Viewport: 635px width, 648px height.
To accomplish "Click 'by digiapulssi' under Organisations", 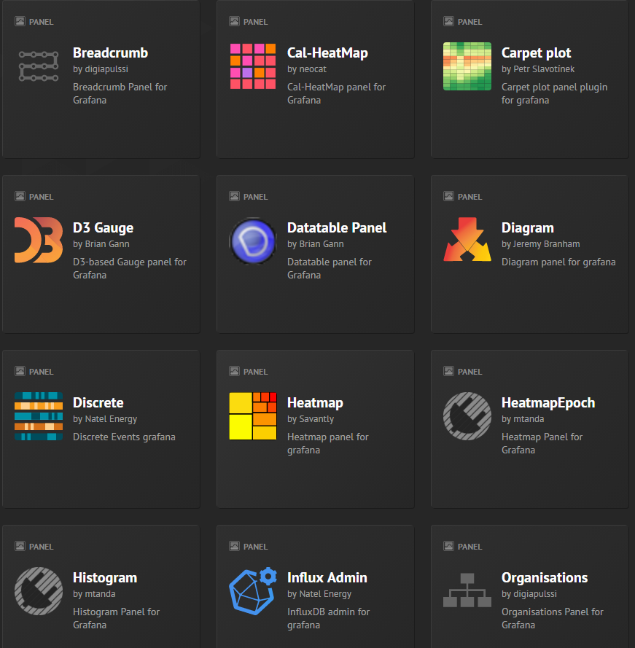I will (x=529, y=593).
